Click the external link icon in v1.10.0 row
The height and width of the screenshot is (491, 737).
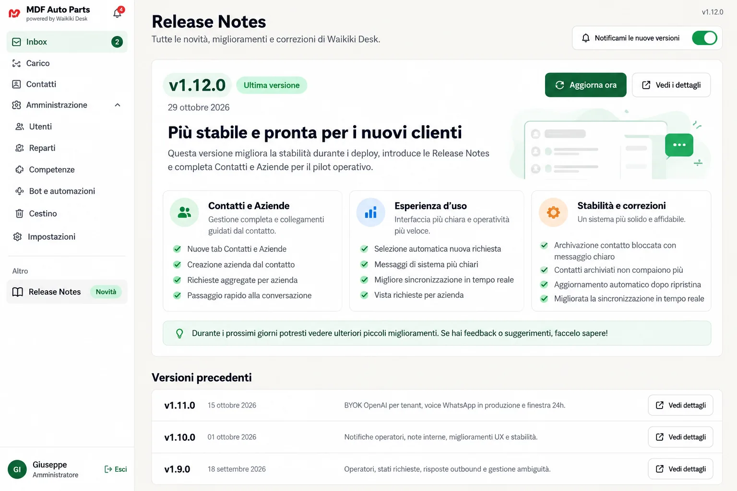pos(660,437)
